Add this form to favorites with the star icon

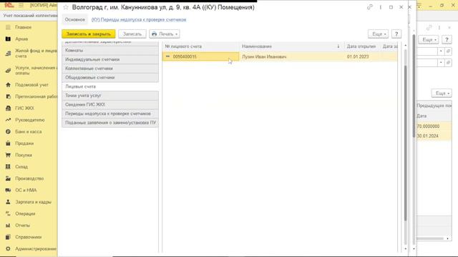[66, 7]
